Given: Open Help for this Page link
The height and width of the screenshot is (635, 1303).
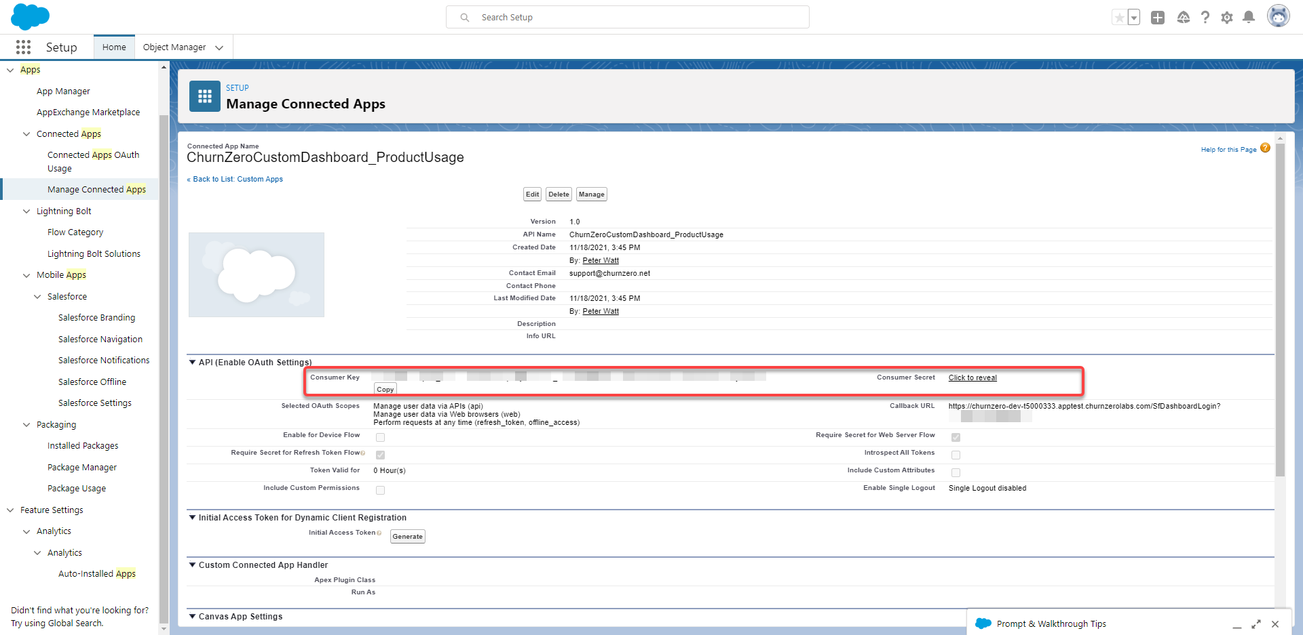Looking at the screenshot, I should (x=1228, y=150).
